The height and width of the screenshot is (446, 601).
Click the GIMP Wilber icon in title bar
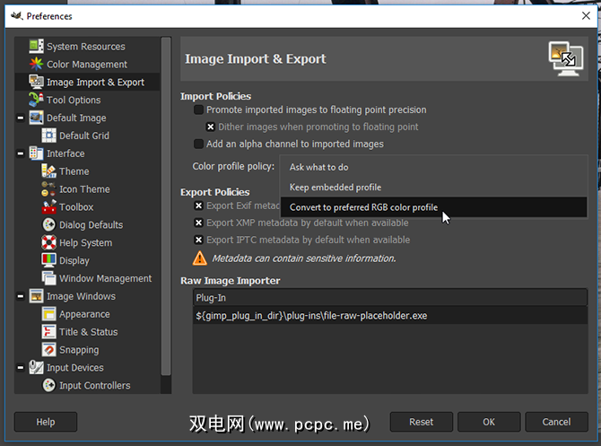(x=16, y=16)
